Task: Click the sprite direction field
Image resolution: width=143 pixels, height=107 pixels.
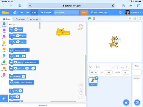Action: [125, 73]
